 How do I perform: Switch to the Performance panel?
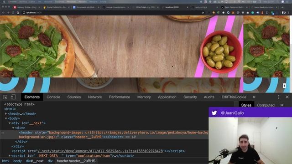point(120,97)
